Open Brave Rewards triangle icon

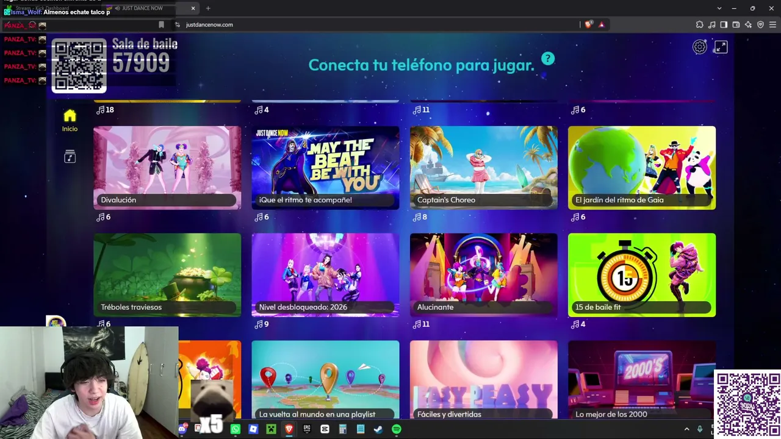pos(602,24)
